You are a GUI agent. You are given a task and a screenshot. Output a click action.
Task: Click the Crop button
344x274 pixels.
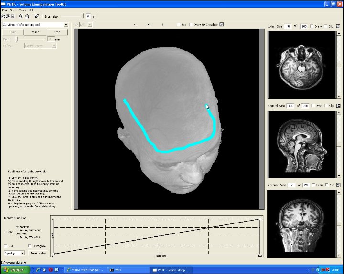57,32
